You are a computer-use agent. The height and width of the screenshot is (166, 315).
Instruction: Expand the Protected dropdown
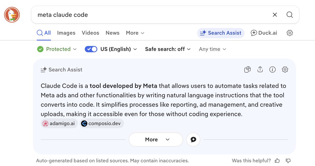point(57,49)
